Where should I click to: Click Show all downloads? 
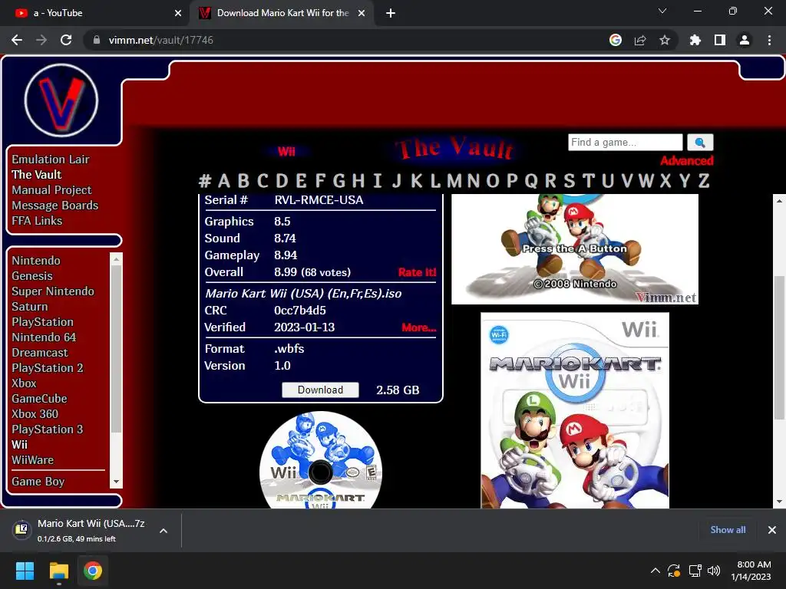[x=728, y=530]
